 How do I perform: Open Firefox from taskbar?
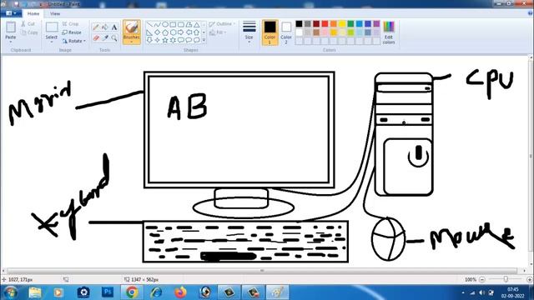click(x=180, y=292)
